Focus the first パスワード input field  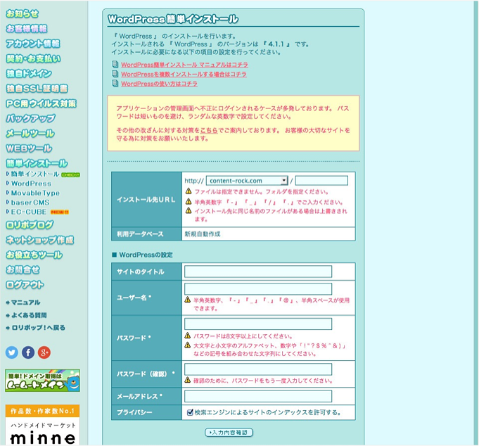(258, 324)
